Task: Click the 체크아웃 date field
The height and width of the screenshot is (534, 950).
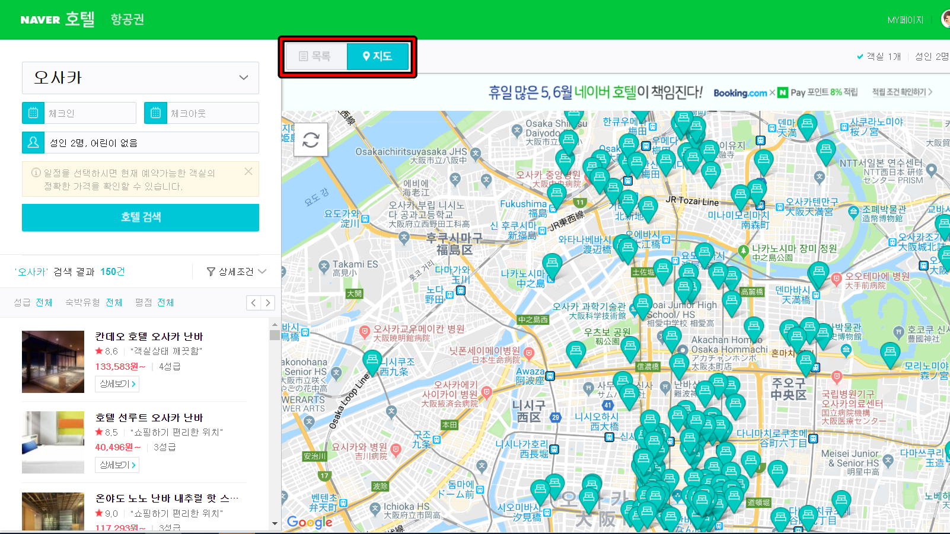Action: pos(212,113)
